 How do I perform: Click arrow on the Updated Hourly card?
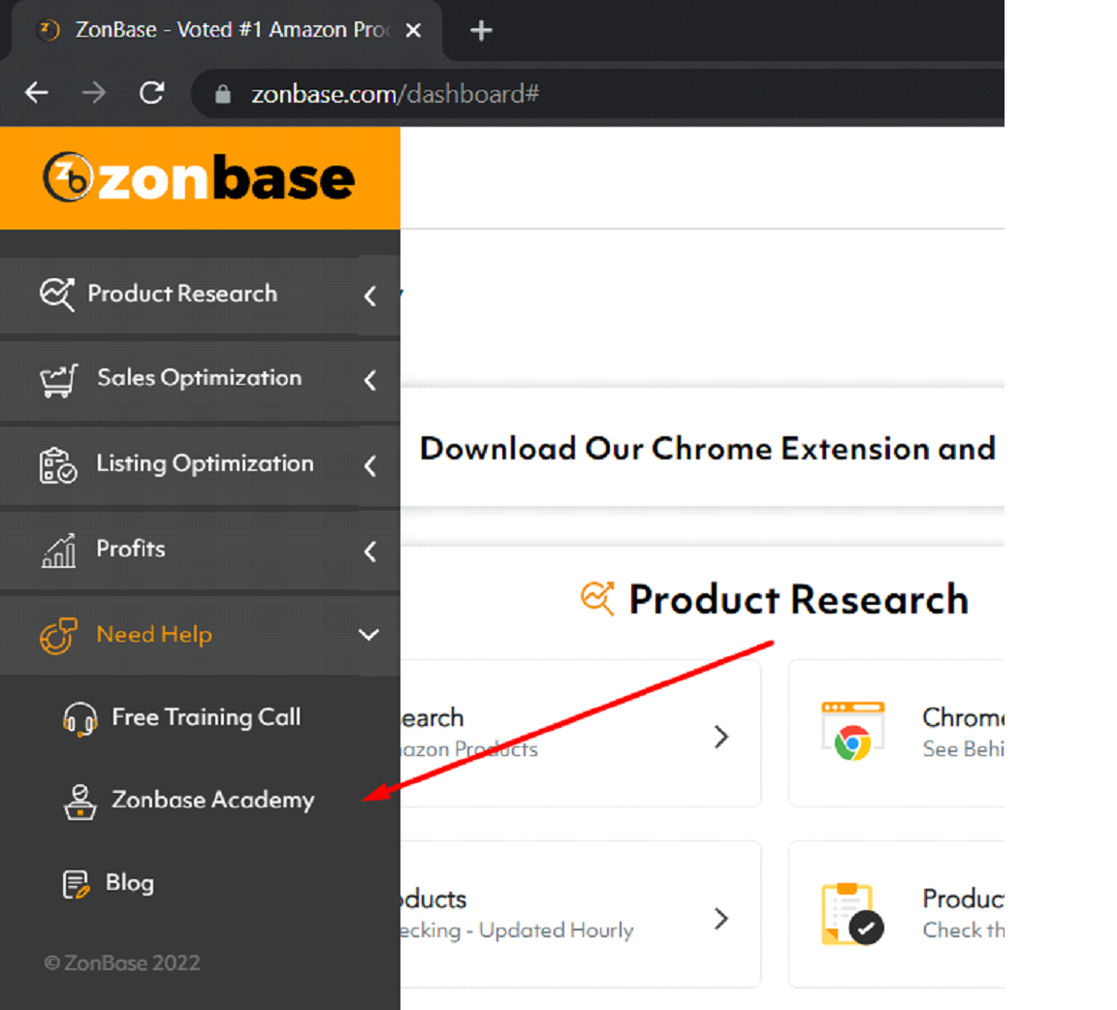[721, 919]
